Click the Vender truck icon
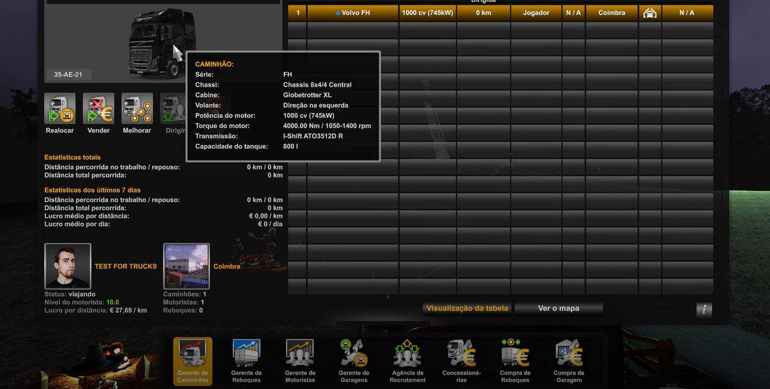The image size is (770, 389). coord(99,109)
